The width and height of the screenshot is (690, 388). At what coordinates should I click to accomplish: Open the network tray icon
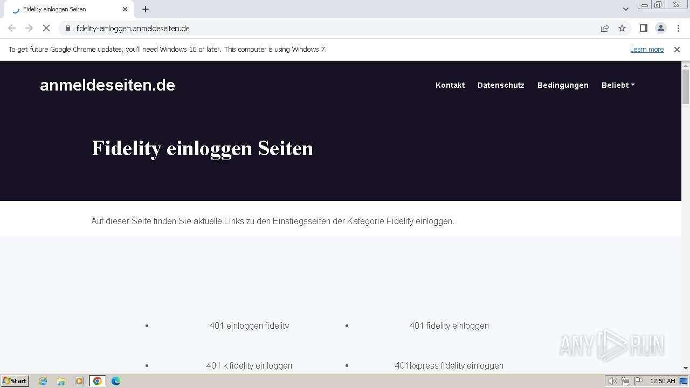pyautogui.click(x=626, y=381)
